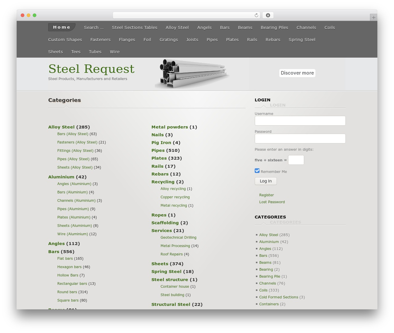Open Structural Steel (22) category

tap(177, 304)
